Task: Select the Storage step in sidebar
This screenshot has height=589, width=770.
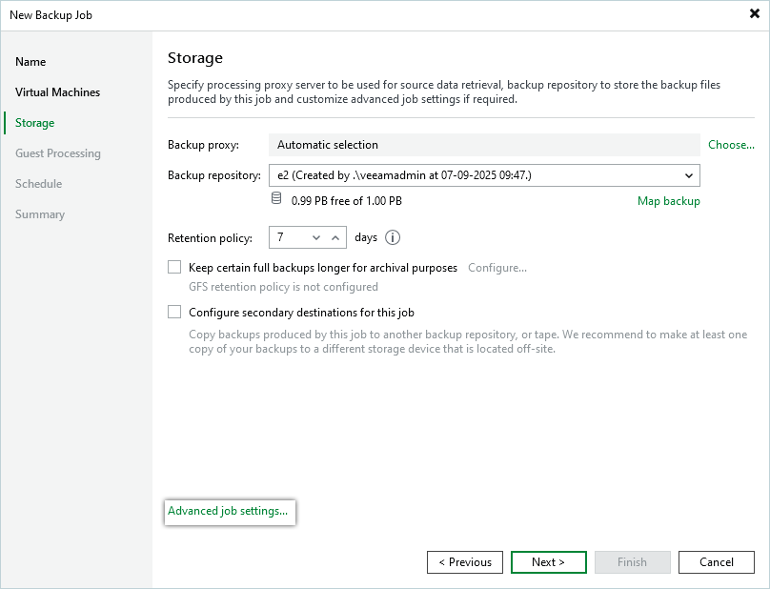Action: pyautogui.click(x=34, y=123)
